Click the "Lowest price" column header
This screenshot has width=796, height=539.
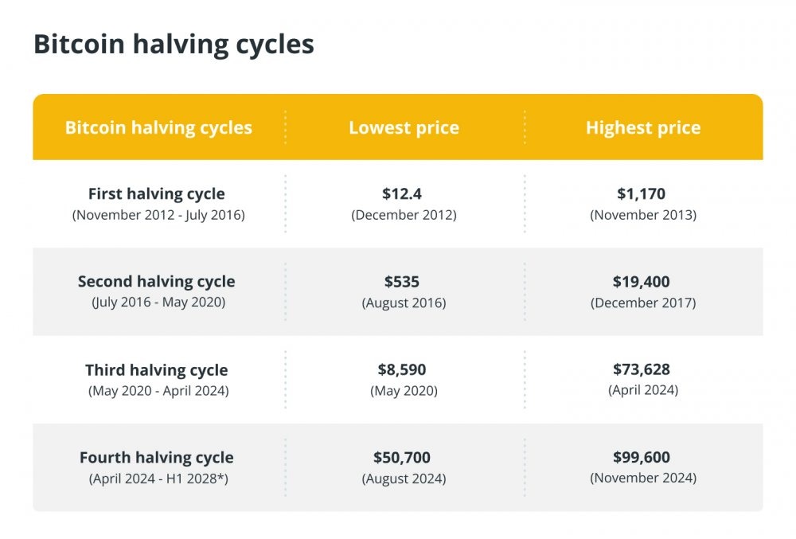tap(404, 127)
